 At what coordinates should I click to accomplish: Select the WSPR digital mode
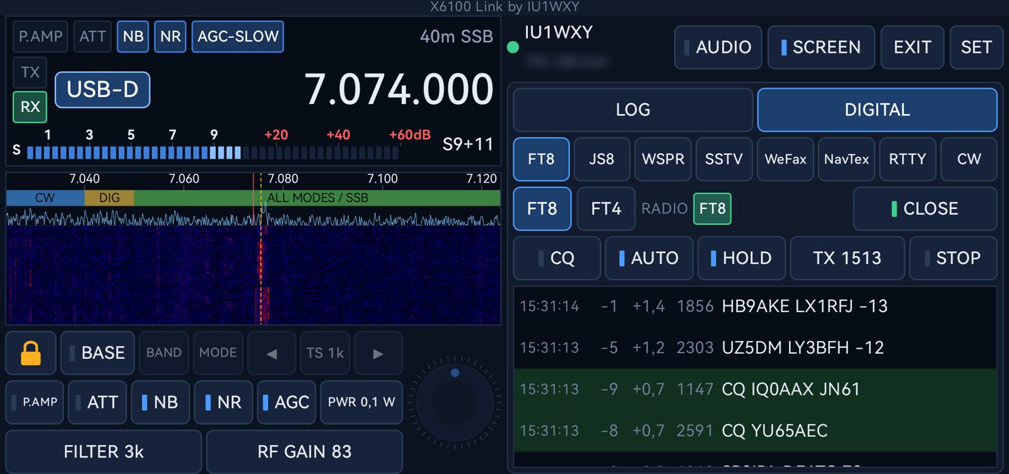tap(663, 159)
